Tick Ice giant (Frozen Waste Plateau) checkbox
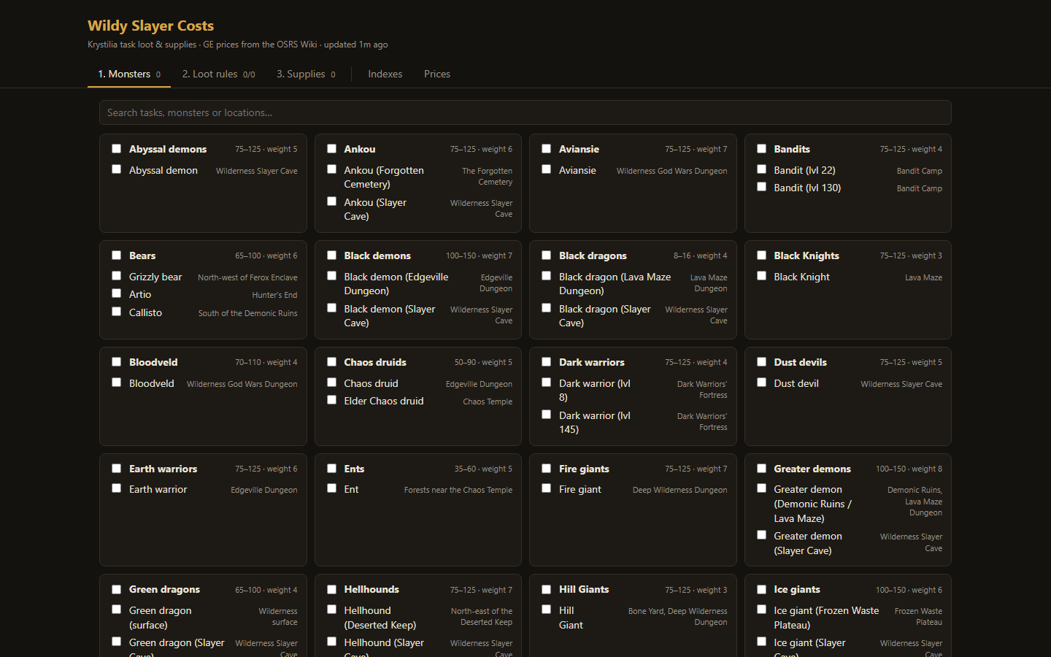Viewport: 1051px width, 657px height. click(761, 610)
